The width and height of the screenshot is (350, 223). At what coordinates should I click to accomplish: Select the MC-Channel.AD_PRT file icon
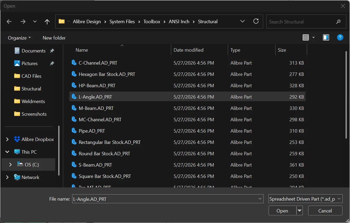coord(74,119)
